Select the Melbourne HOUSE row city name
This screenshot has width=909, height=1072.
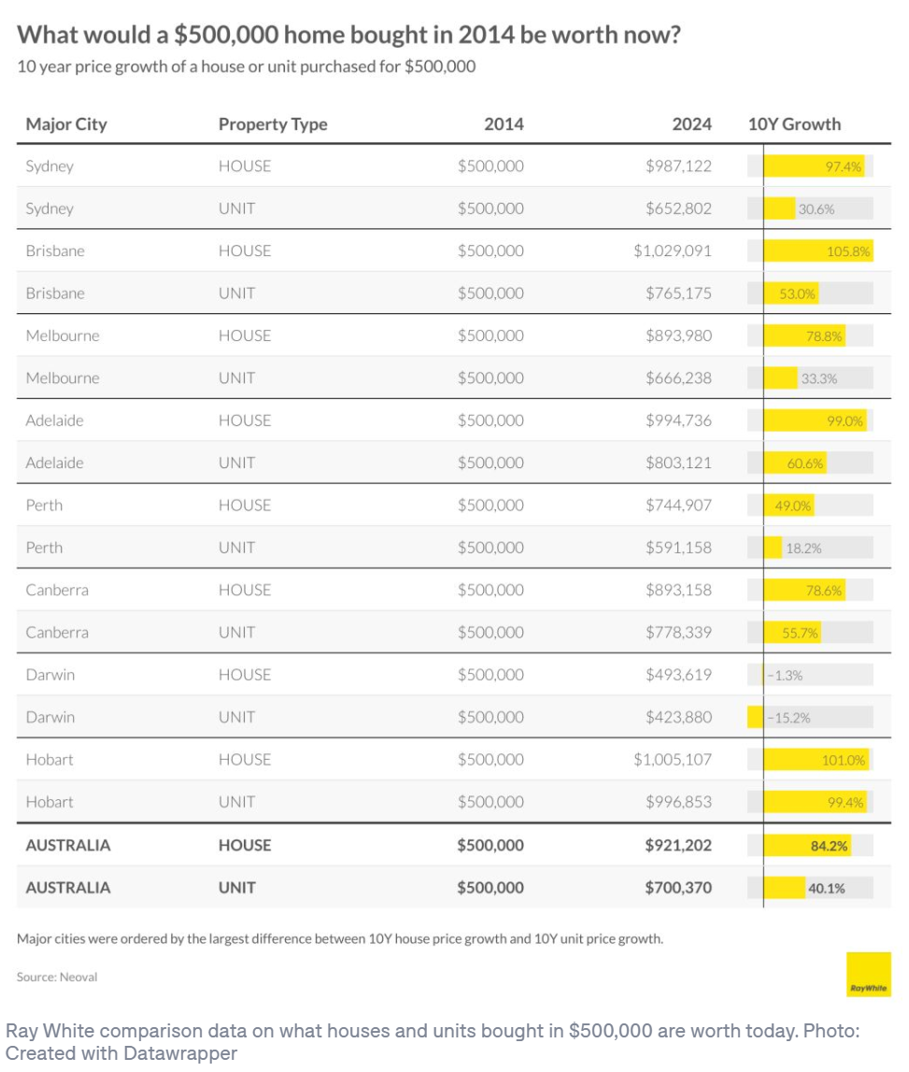(63, 336)
